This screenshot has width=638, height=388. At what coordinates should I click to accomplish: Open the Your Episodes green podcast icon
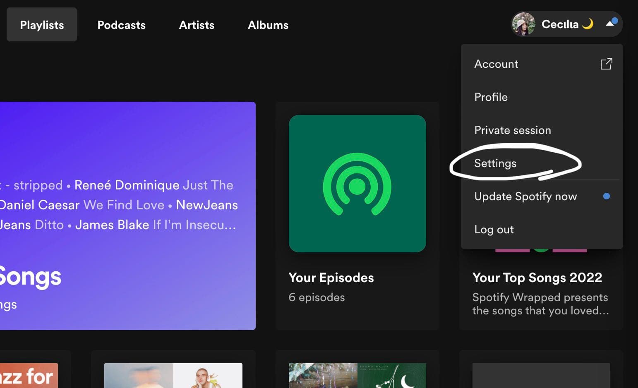click(x=357, y=184)
